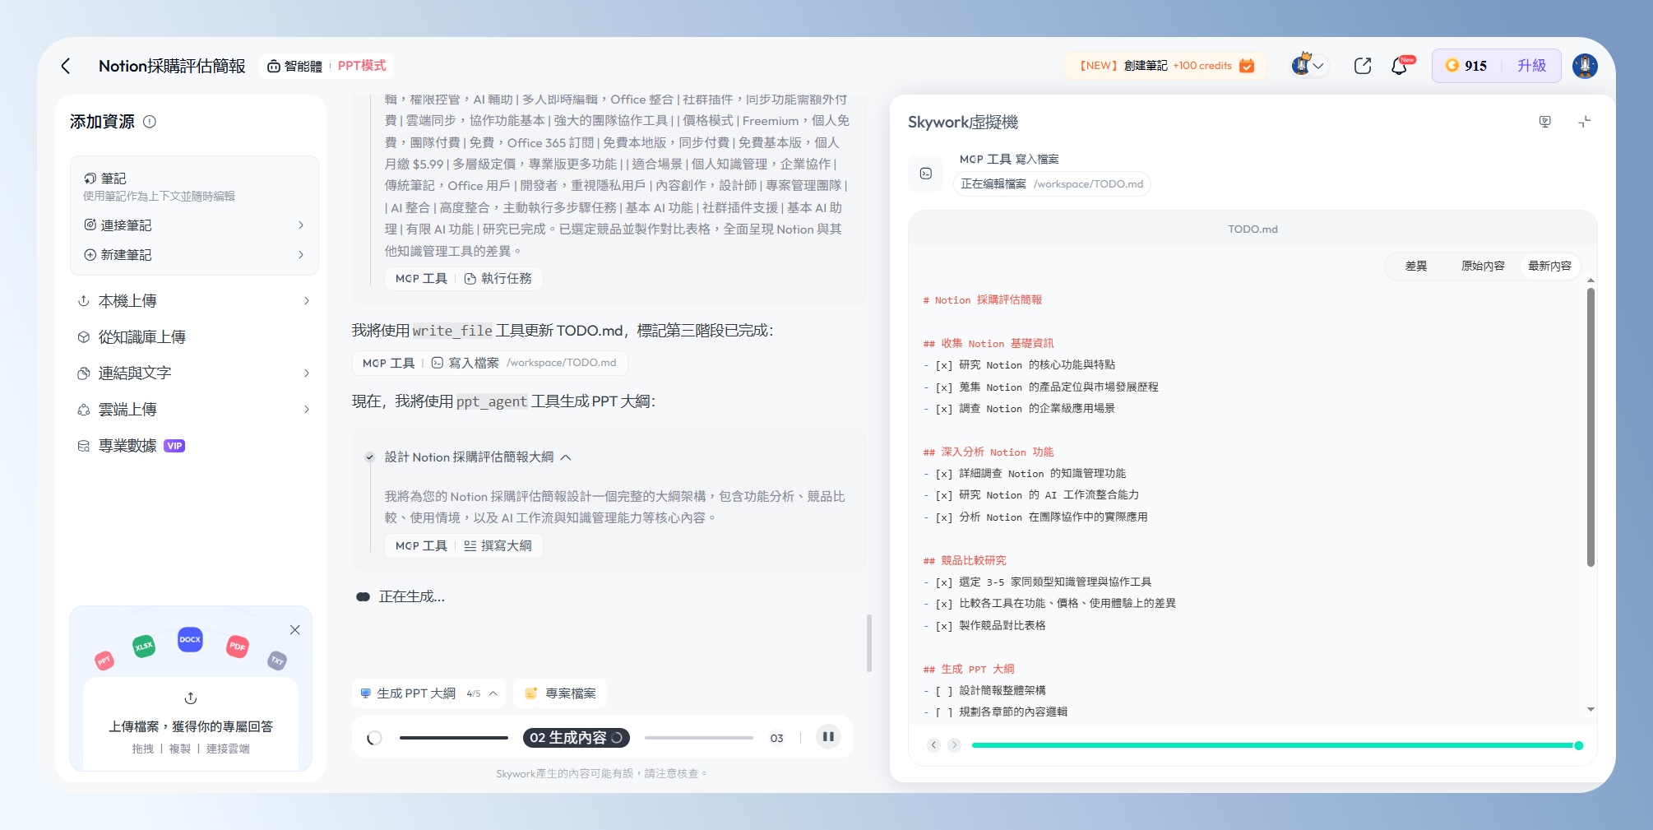Close the upload file promo card
The height and width of the screenshot is (830, 1653).
pos(294,630)
